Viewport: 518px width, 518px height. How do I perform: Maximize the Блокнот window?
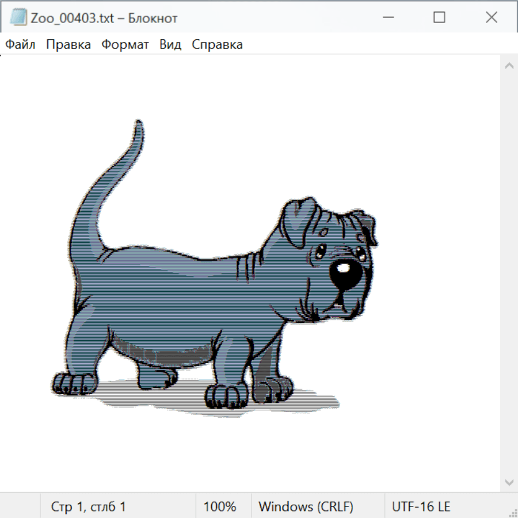[439, 18]
